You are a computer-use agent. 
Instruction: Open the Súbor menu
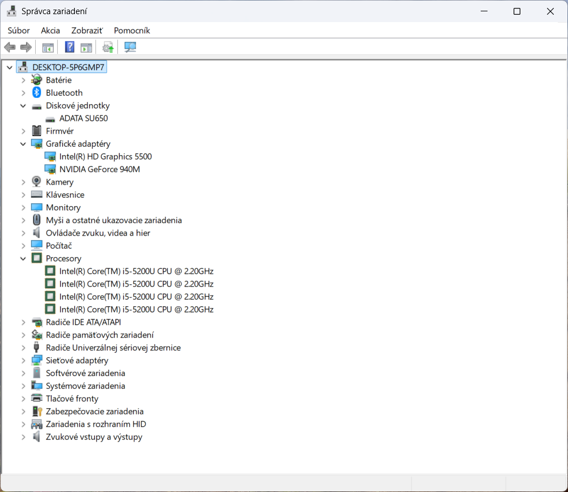pyautogui.click(x=18, y=31)
